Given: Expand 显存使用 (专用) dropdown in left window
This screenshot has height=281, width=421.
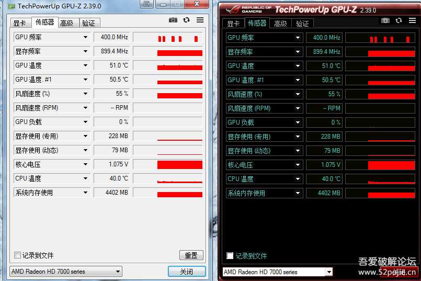Looking at the screenshot, I should click(x=85, y=136).
